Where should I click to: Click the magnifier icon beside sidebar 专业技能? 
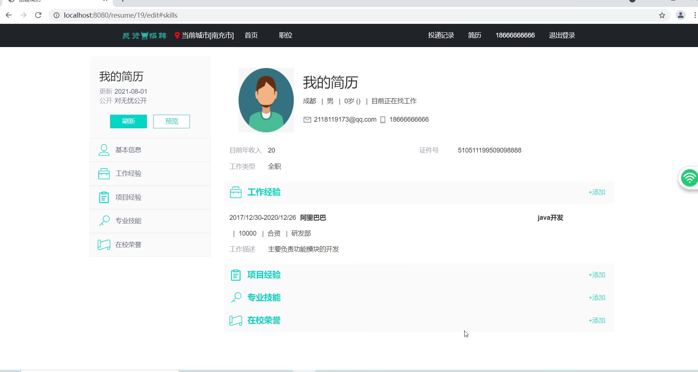pos(104,221)
